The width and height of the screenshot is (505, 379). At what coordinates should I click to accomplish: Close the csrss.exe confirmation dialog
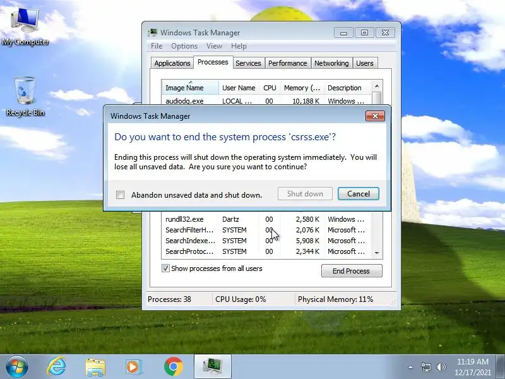coord(375,116)
